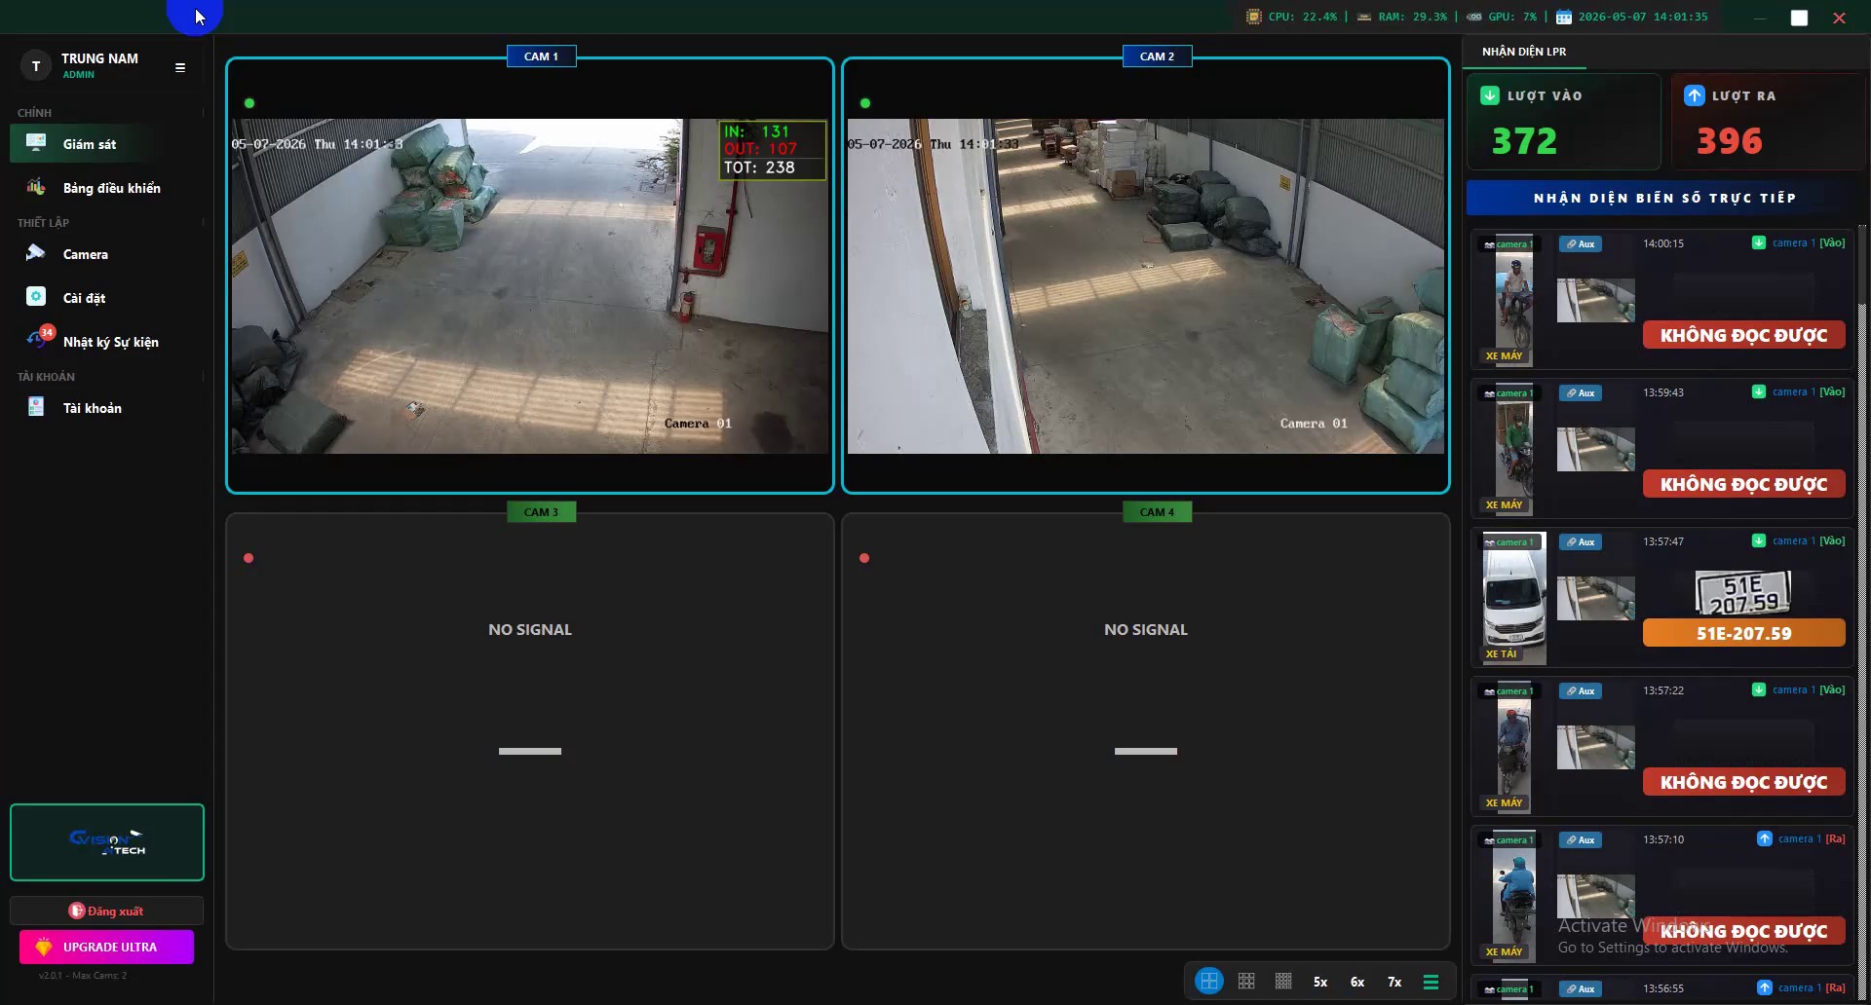Click the UPGRADE ULTRA button
The width and height of the screenshot is (1871, 1005).
107,947
